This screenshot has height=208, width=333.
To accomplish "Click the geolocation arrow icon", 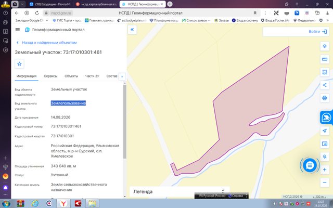I will pyautogui.click(x=325, y=131).
